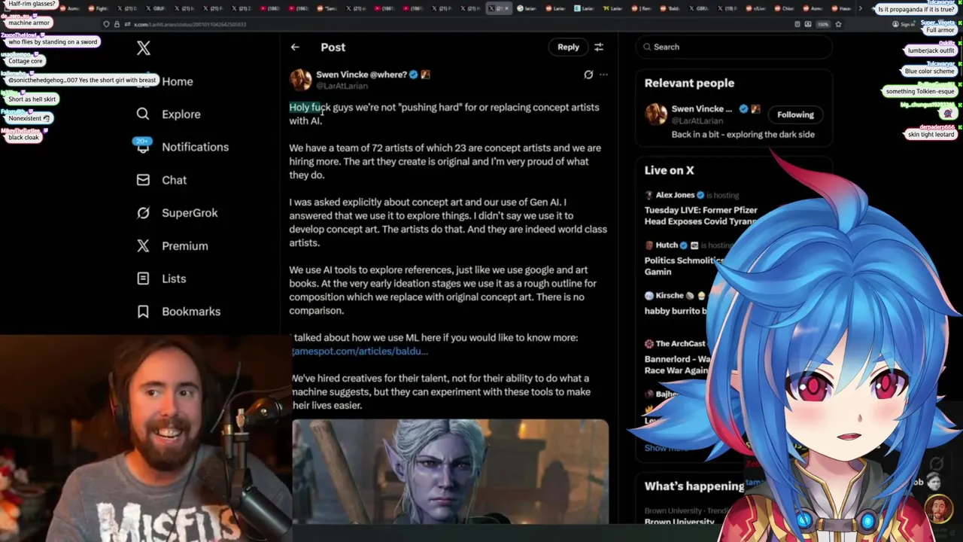
Task: Click Following button for Swen Vincke
Action: click(795, 114)
